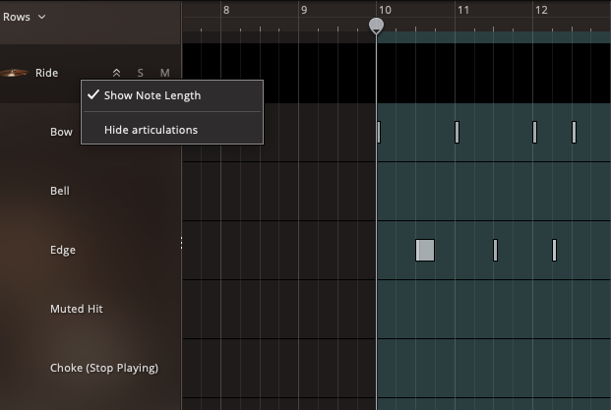The width and height of the screenshot is (611, 410).
Task: Collapse the Ride articulations with double chevron
Action: pyautogui.click(x=117, y=73)
